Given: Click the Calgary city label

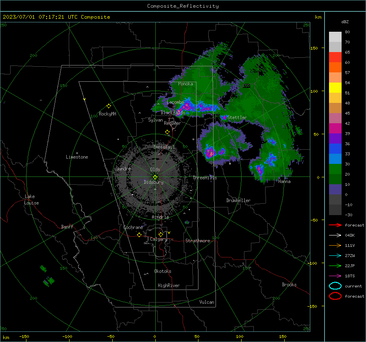Looking at the screenshot, I should [159, 239].
